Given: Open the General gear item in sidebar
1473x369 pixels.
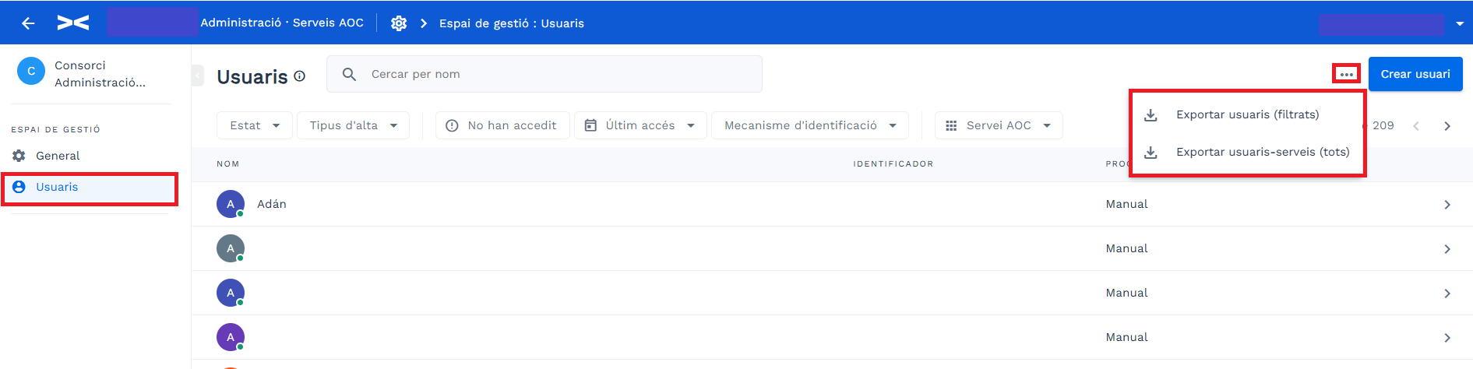Looking at the screenshot, I should [x=47, y=156].
